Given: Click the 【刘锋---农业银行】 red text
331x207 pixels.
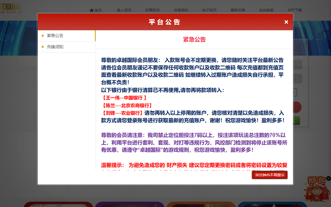Looking at the screenshot, I should pyautogui.click(x=122, y=113).
